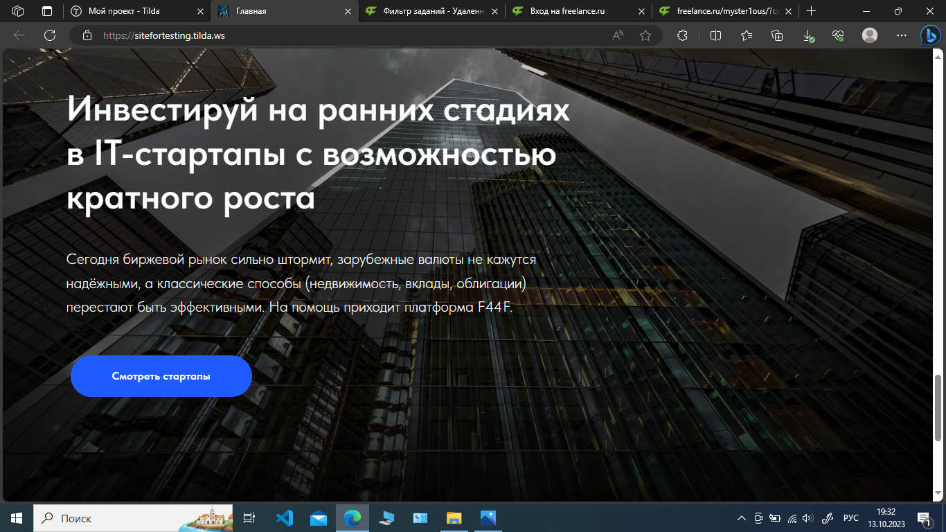
Task: Close the freelance.ru/myster1ous tab
Action: 788,11
